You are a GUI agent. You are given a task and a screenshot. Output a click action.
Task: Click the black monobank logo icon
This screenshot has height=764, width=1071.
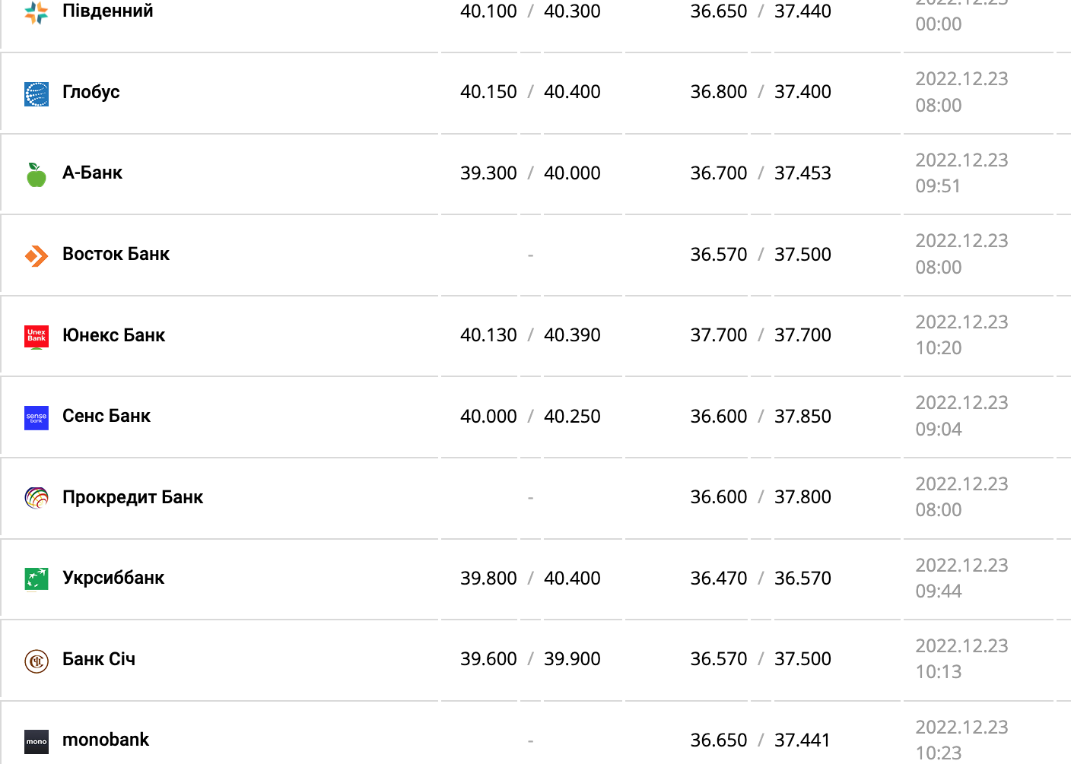37,741
